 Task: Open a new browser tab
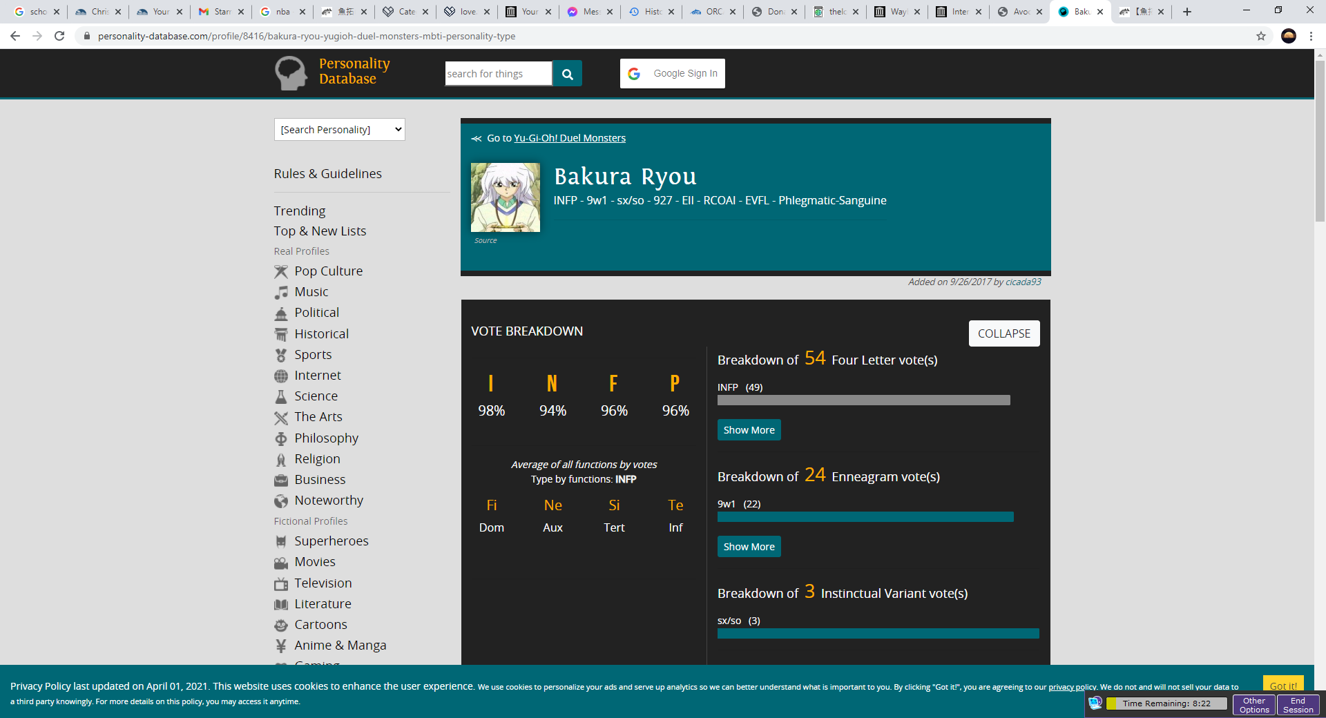(1187, 12)
